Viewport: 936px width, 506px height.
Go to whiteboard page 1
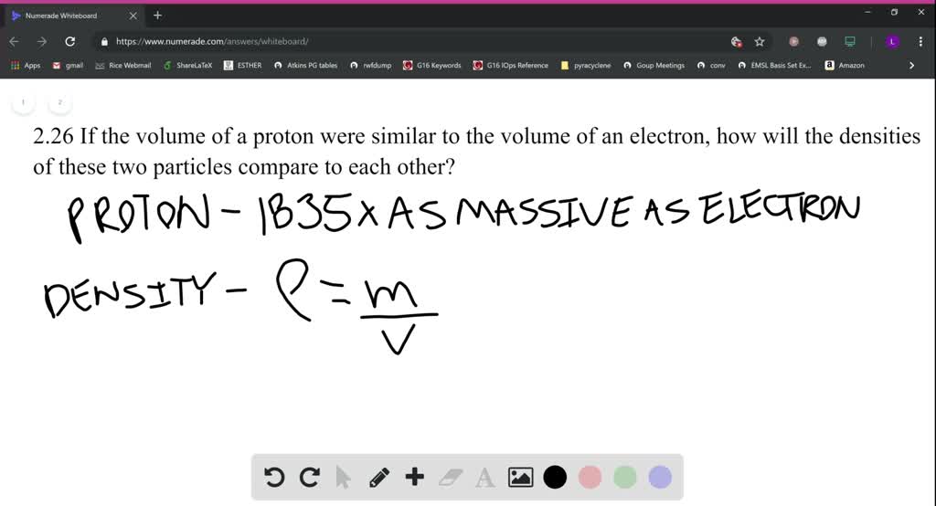23,102
